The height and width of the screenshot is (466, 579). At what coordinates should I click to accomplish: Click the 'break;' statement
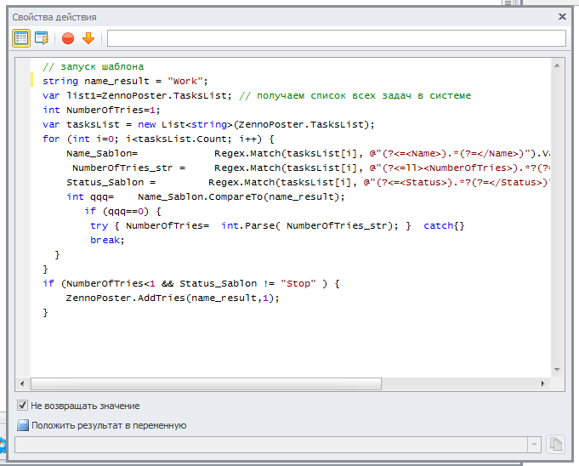tap(107, 240)
